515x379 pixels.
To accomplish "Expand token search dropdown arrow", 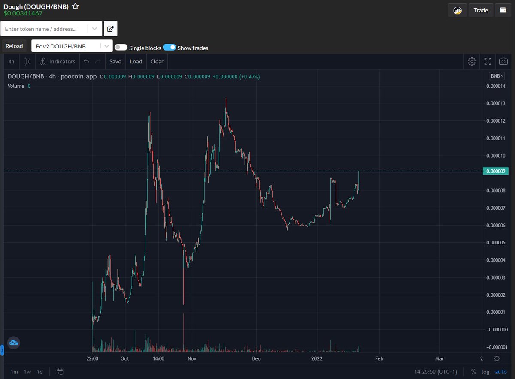I will (94, 29).
